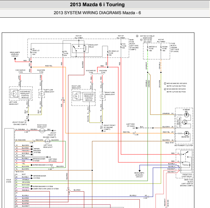Click the BLK/ORG 2J cluster pin label
This screenshot has height=208, width=210.
pos(168,140)
